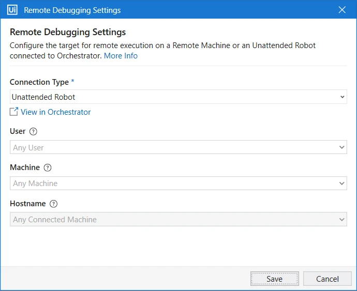The image size is (357, 291).
Task: Open the Connection Type dropdown arrow
Action: tap(342, 97)
